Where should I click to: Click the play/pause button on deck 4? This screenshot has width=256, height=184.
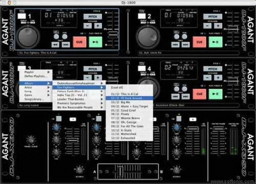(215, 94)
